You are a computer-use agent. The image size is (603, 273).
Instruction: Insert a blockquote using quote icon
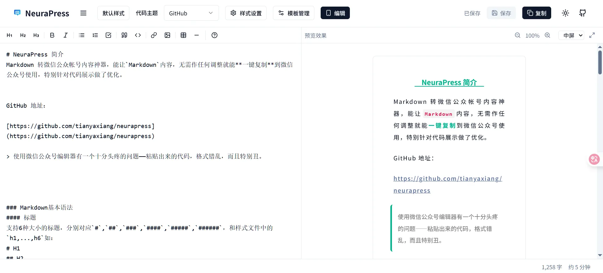124,35
